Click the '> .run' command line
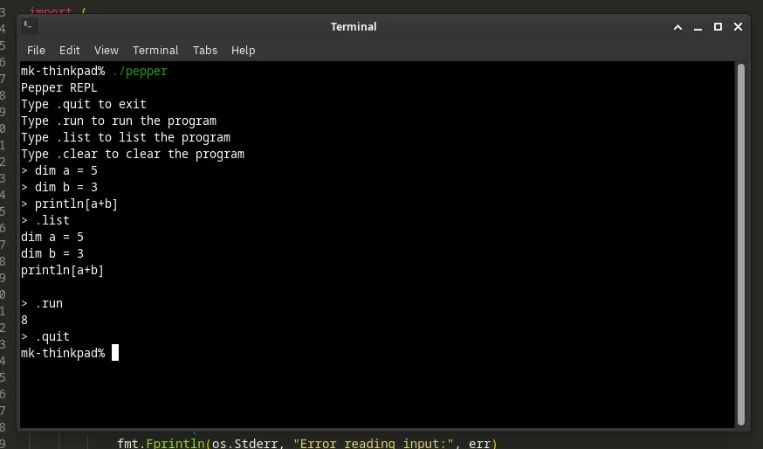This screenshot has height=449, width=763. [42, 303]
